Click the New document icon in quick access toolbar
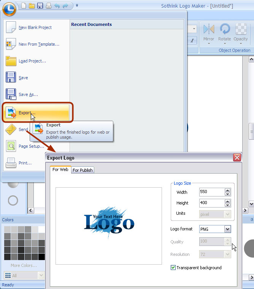Image resolution: width=254 pixels, height=289 pixels. click(24, 6)
